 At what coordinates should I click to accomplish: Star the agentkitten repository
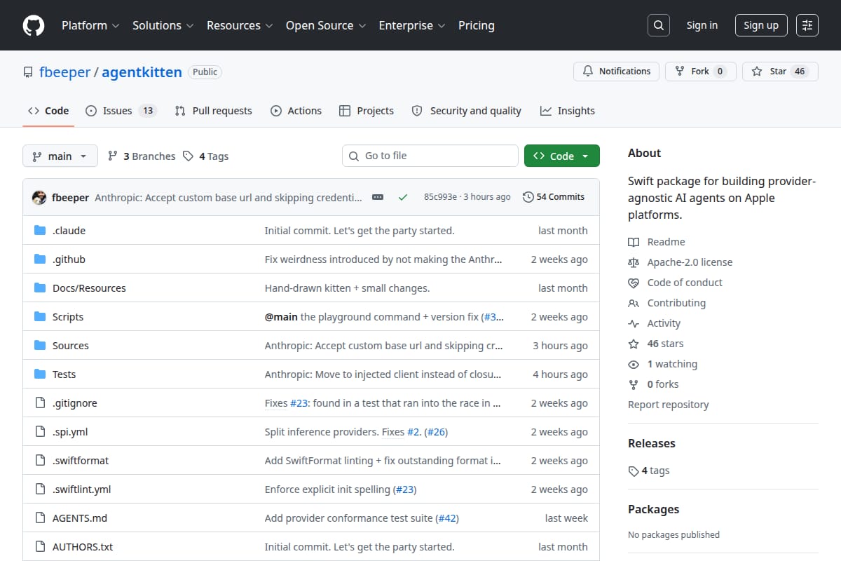[780, 72]
